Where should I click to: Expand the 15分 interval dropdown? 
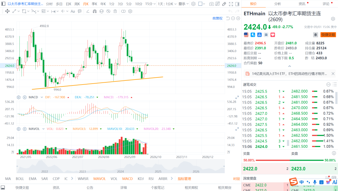click(150, 4)
